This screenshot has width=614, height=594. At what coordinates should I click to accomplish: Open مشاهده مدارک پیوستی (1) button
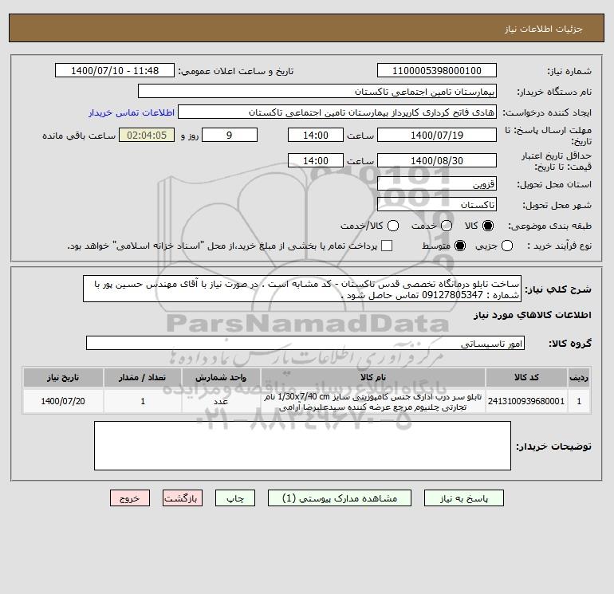coord(340,498)
